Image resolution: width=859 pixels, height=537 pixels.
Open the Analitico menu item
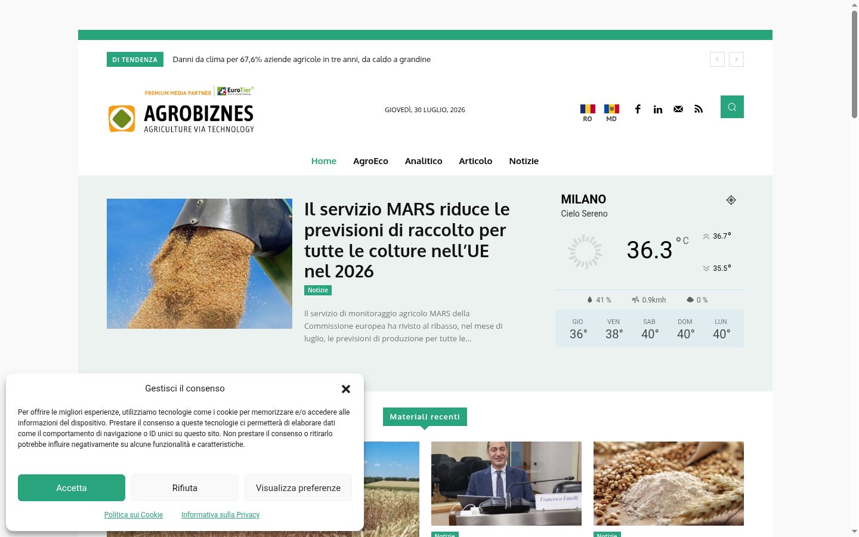424,161
